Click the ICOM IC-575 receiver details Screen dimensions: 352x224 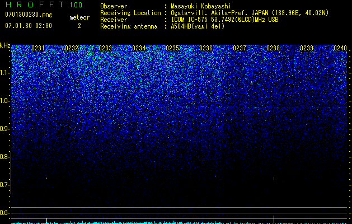tap(224, 20)
